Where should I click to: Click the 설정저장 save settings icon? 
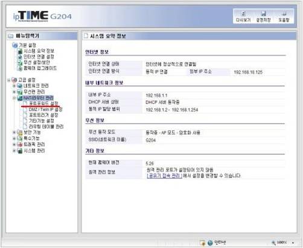coord(264,13)
